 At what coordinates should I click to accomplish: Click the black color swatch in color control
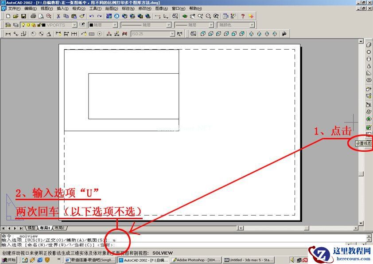[91, 25]
